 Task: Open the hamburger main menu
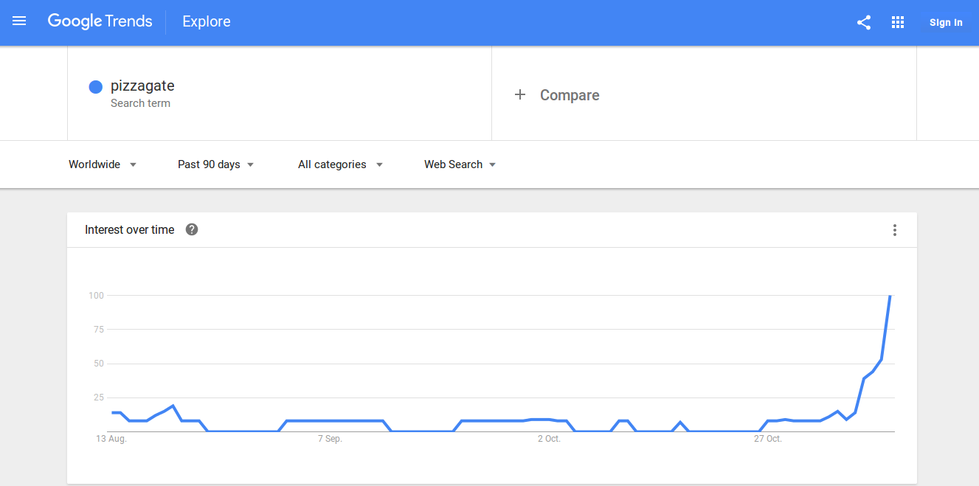tap(19, 21)
